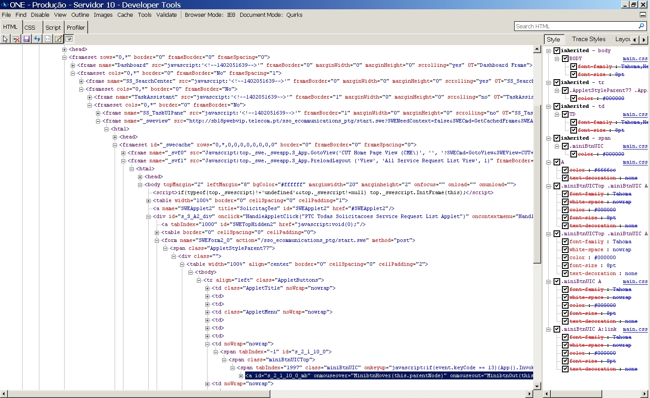Toggle the 'inherited - tr' checkbox
The height and width of the screenshot is (398, 650).
click(x=557, y=82)
